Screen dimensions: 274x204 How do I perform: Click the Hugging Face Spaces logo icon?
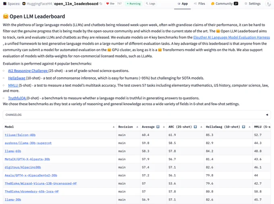pos(5,4)
